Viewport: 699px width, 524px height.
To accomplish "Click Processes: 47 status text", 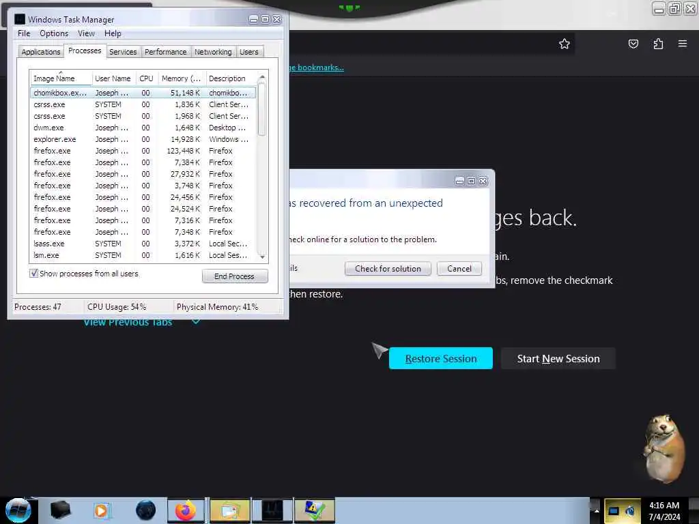I will (38, 307).
